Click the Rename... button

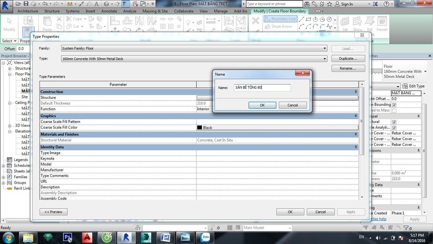click(348, 68)
